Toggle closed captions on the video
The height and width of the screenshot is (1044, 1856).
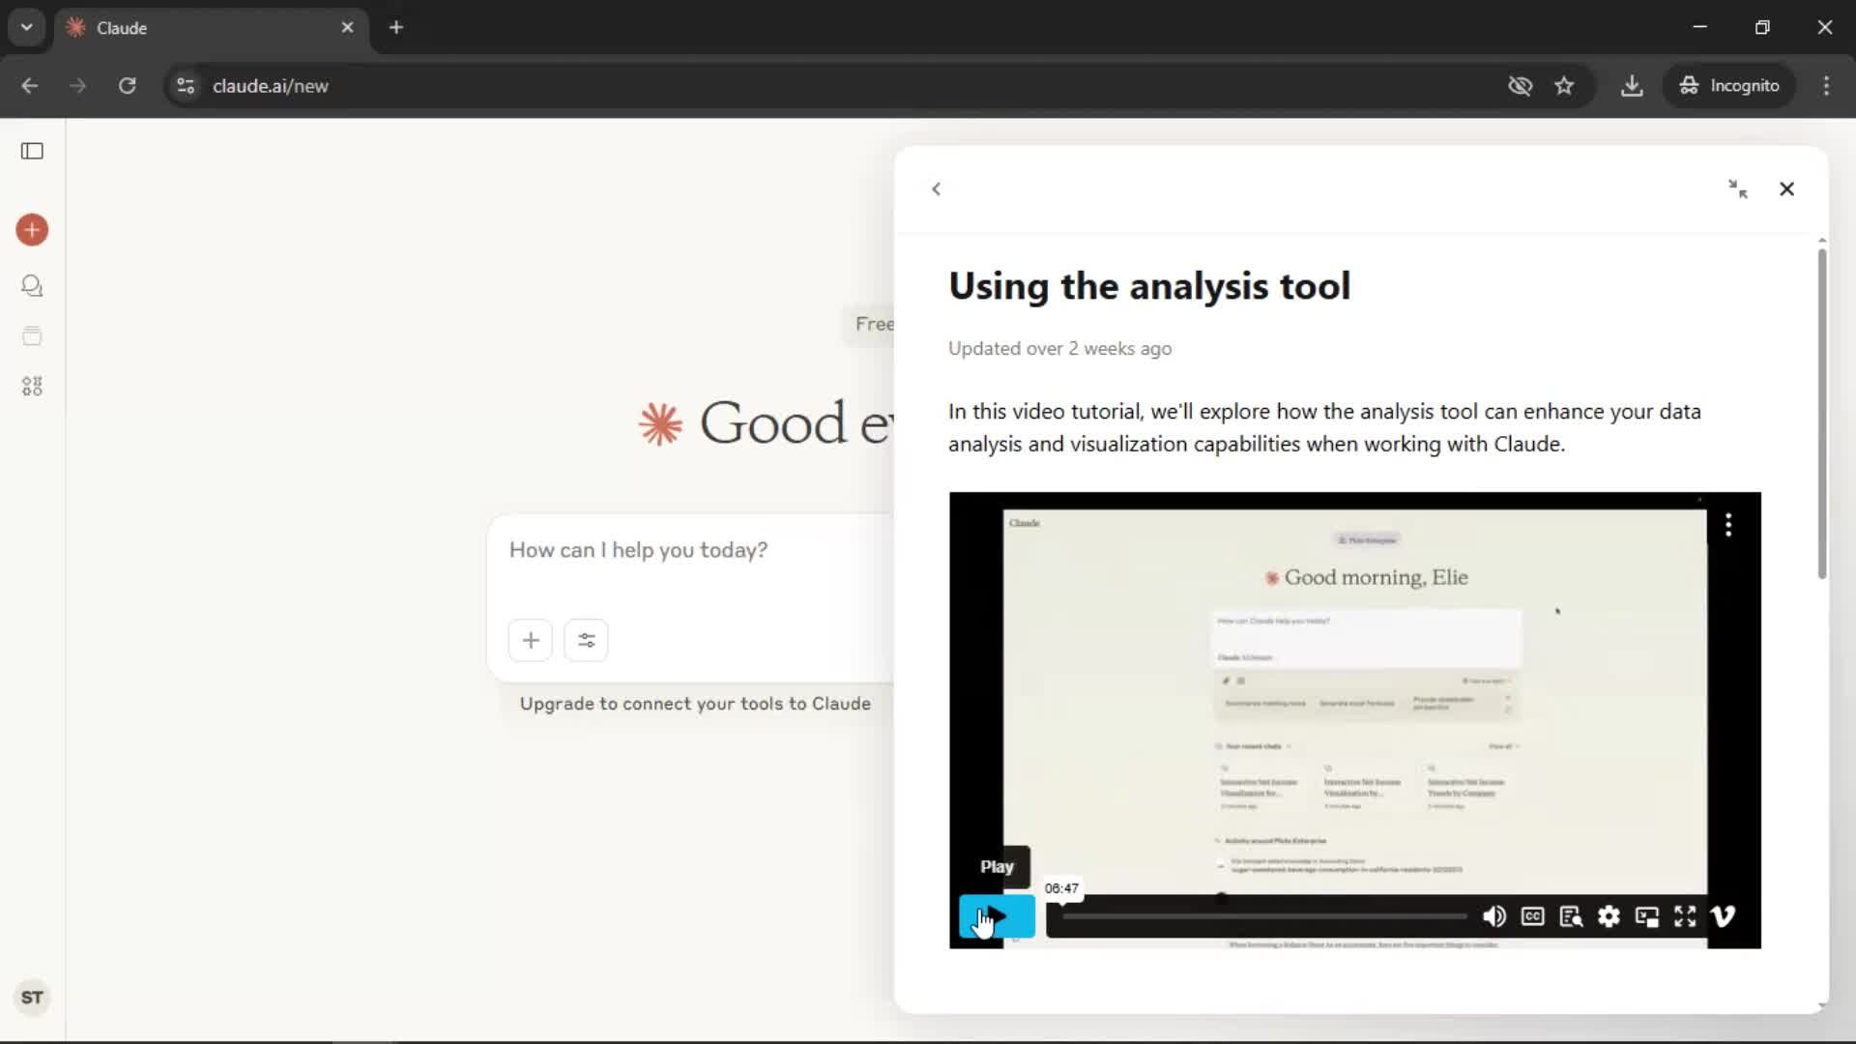1532,916
